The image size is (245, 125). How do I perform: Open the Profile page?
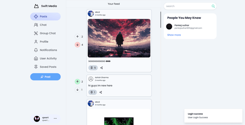45,42
